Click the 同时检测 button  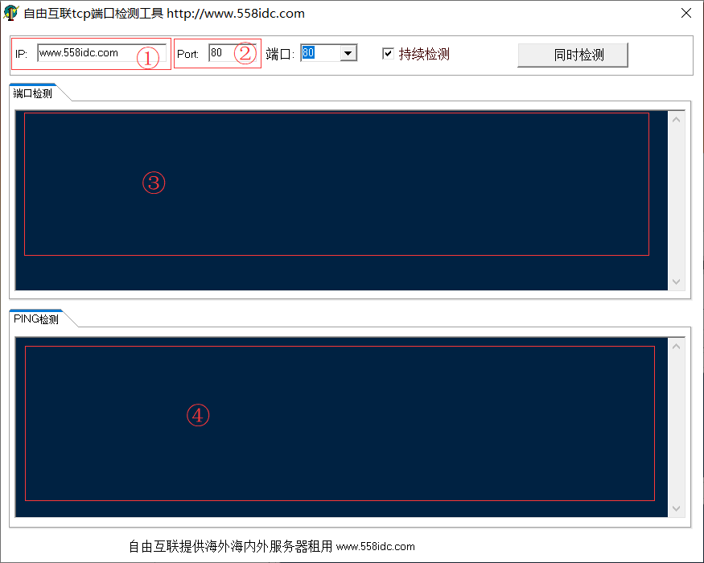coord(572,55)
